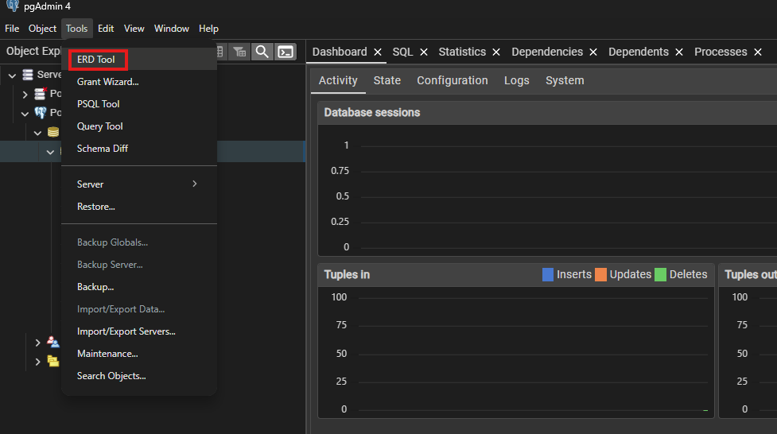Close the Dashboard tab
Viewport: 777px width, 434px height.
(x=378, y=52)
